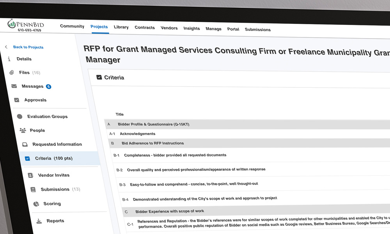Open Files (16) in the sidebar

29,73
